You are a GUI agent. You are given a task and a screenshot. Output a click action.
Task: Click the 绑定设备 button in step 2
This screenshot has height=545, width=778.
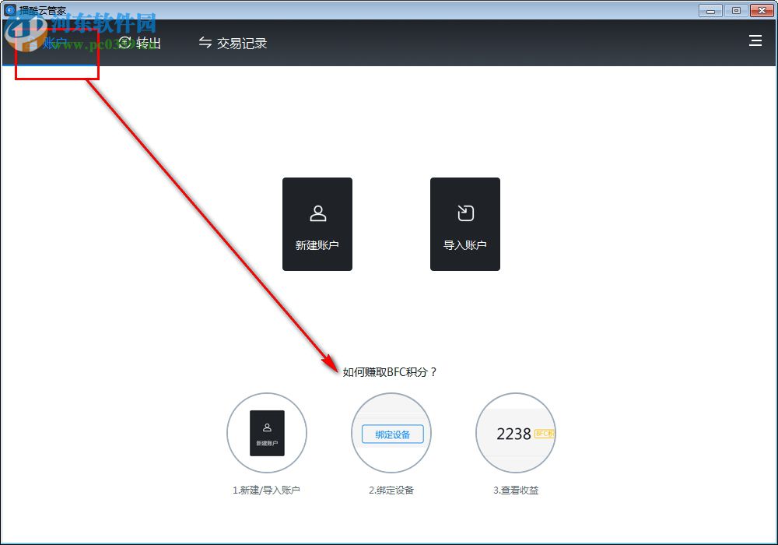tap(391, 434)
